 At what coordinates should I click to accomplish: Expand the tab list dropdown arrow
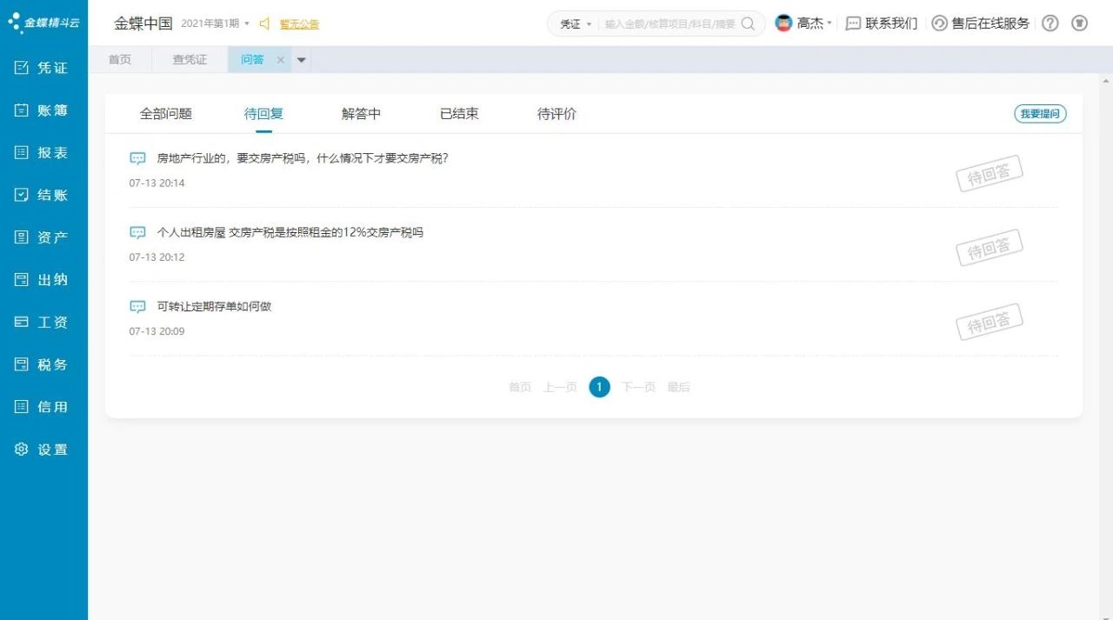pos(302,60)
